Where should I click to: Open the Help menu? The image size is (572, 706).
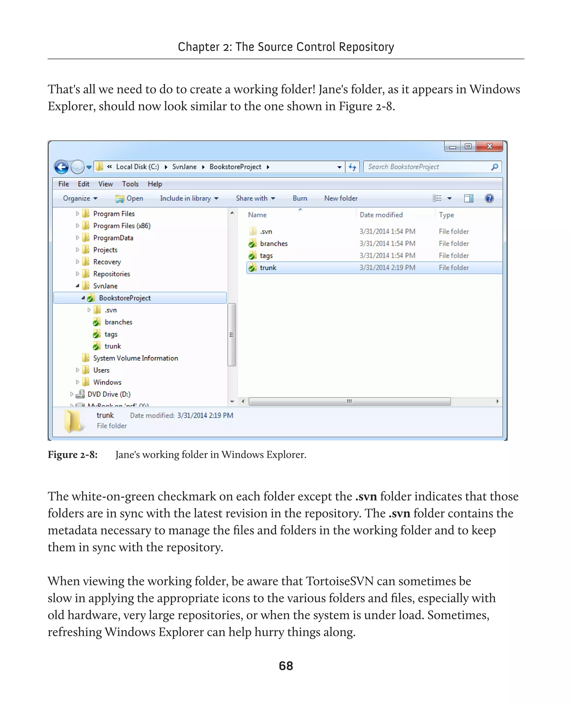pos(154,184)
